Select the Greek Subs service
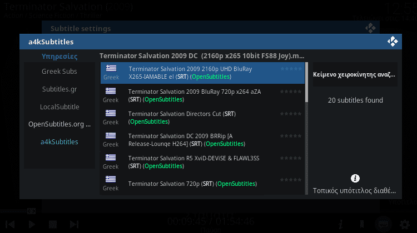The image size is (417, 233). tap(59, 72)
